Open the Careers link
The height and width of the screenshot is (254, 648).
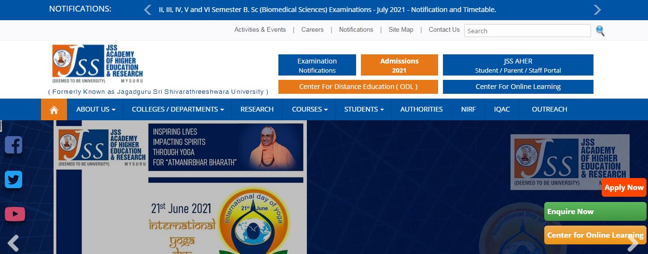click(x=313, y=30)
